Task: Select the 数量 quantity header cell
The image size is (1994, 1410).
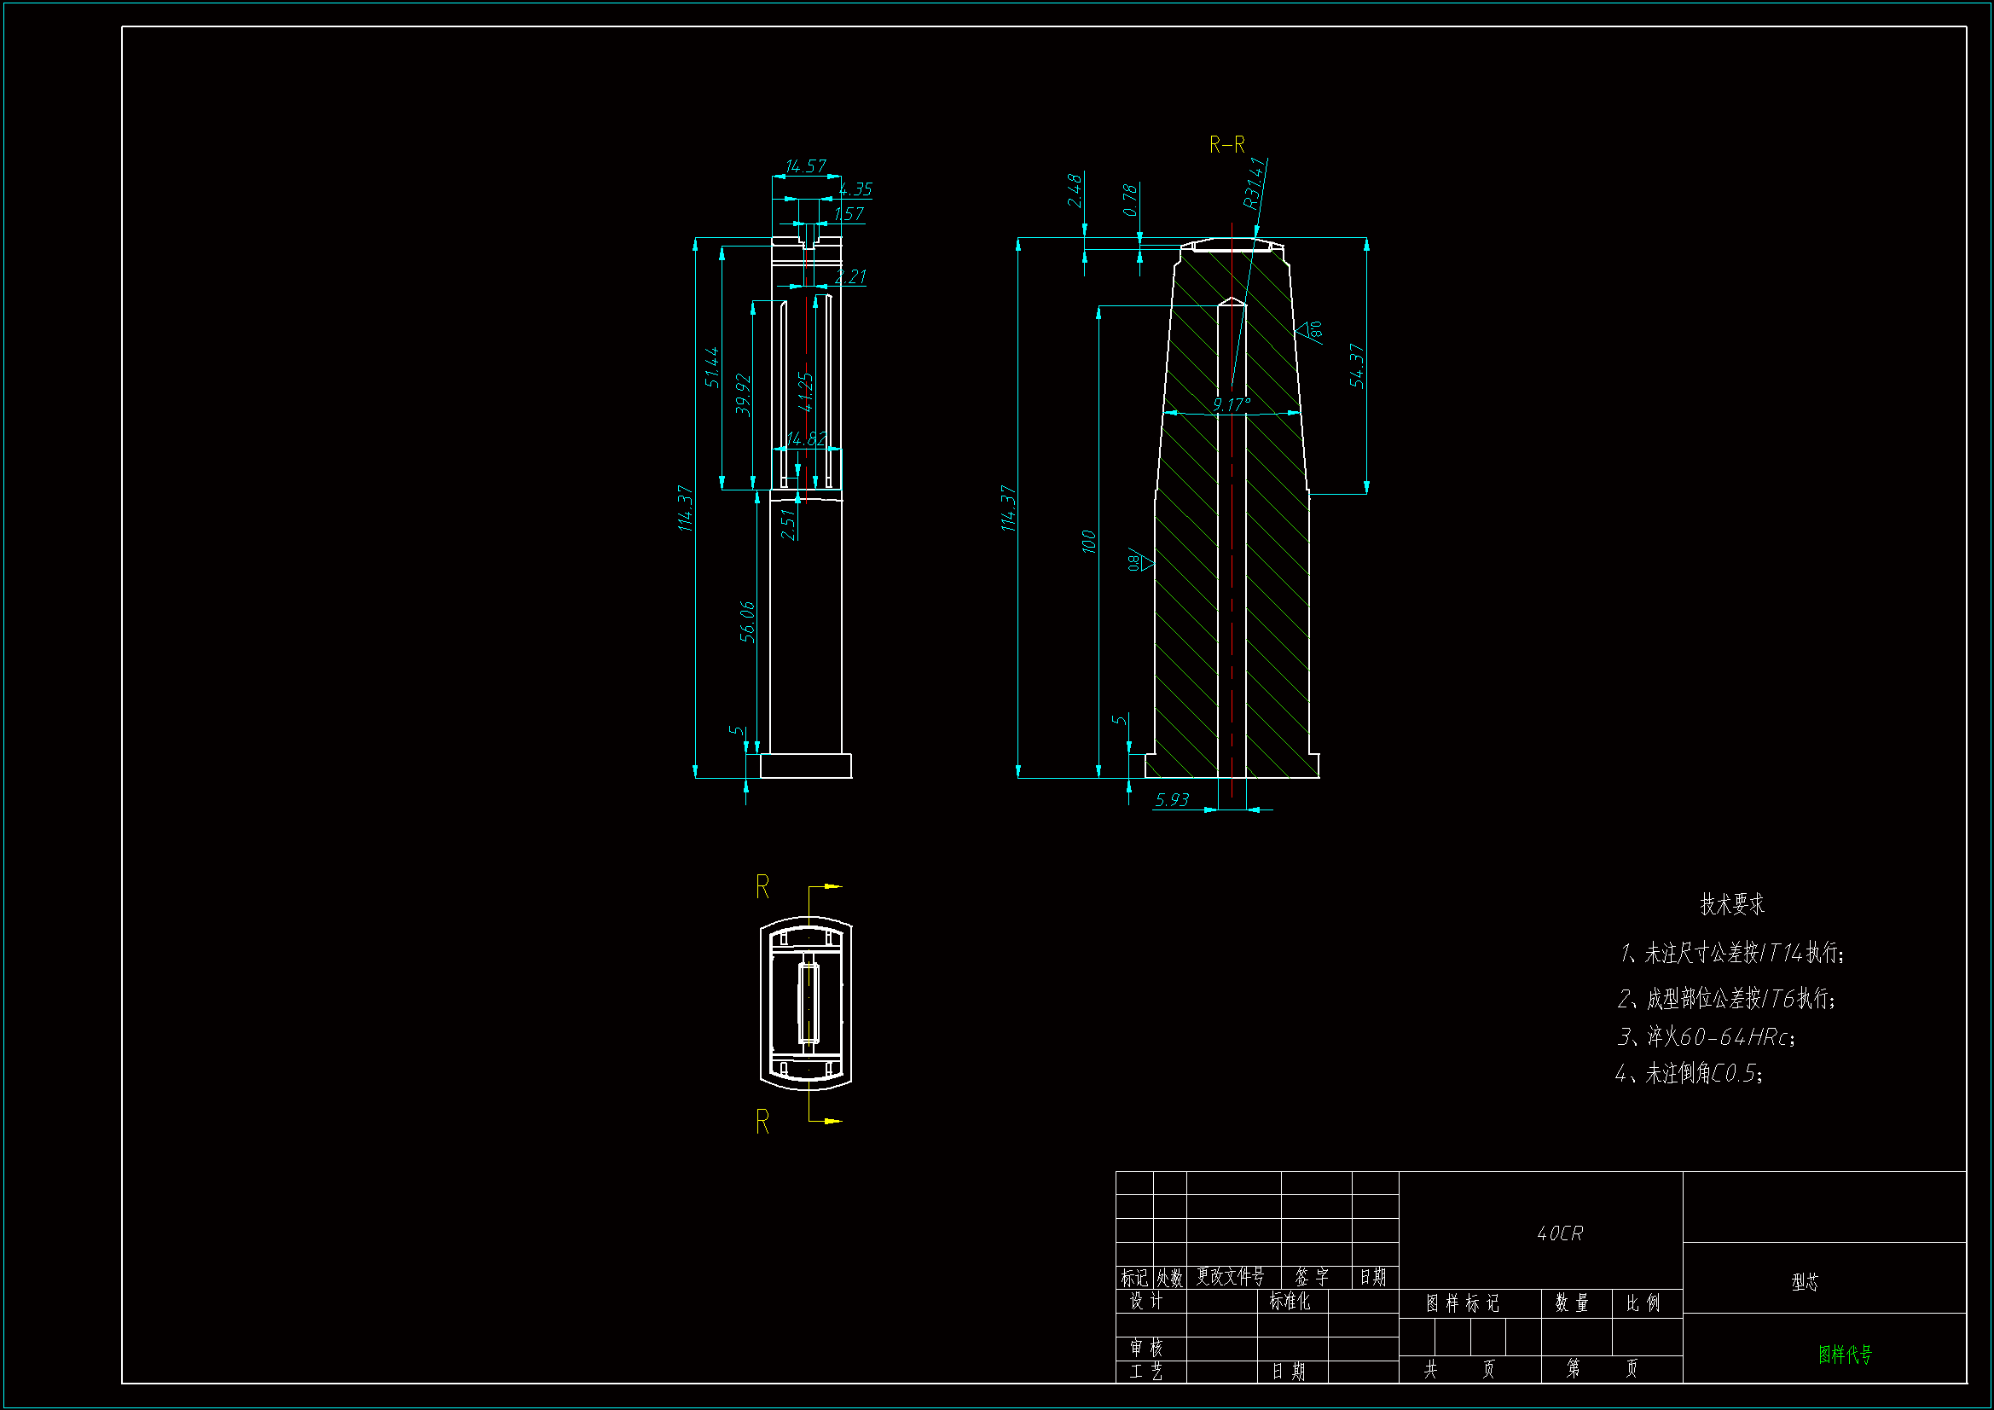Action: pos(1572,1303)
